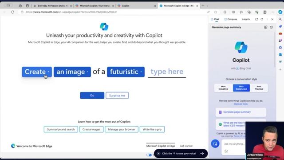This screenshot has height=160, width=284.
Task: Open the Favorites list icon in toolbar
Action: tap(241, 12)
